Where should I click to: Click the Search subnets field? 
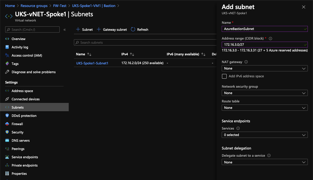point(145,42)
